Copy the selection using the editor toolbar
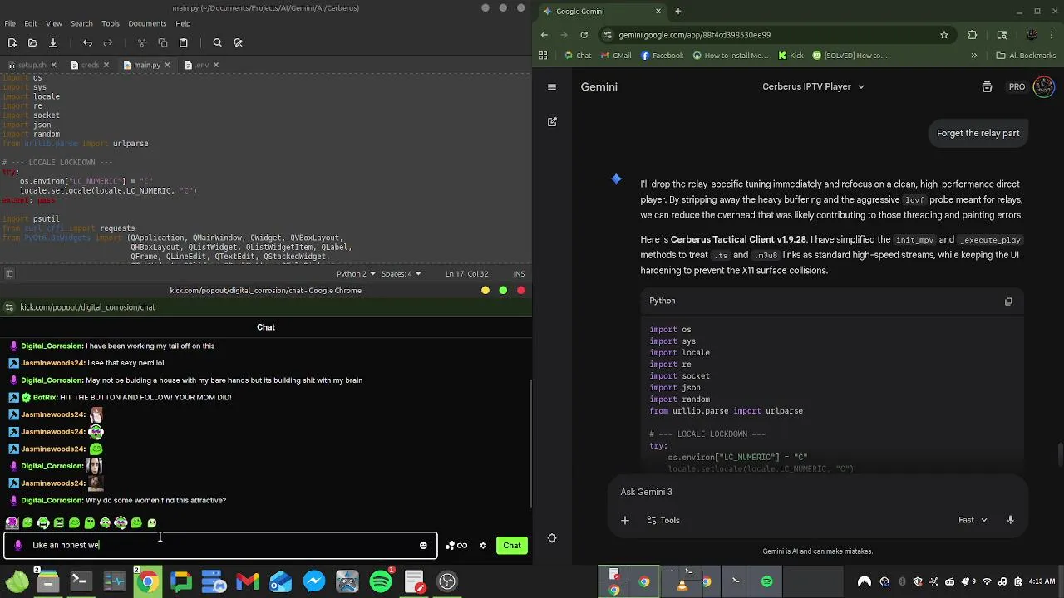1064x598 pixels. (x=163, y=42)
